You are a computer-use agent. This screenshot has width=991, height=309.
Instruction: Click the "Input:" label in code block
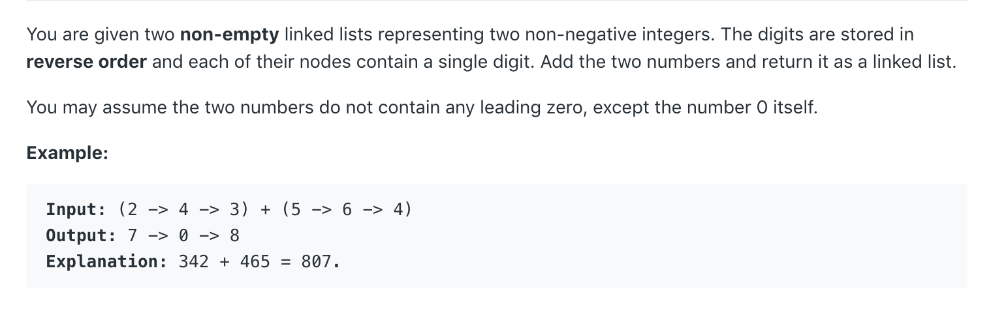click(x=76, y=210)
